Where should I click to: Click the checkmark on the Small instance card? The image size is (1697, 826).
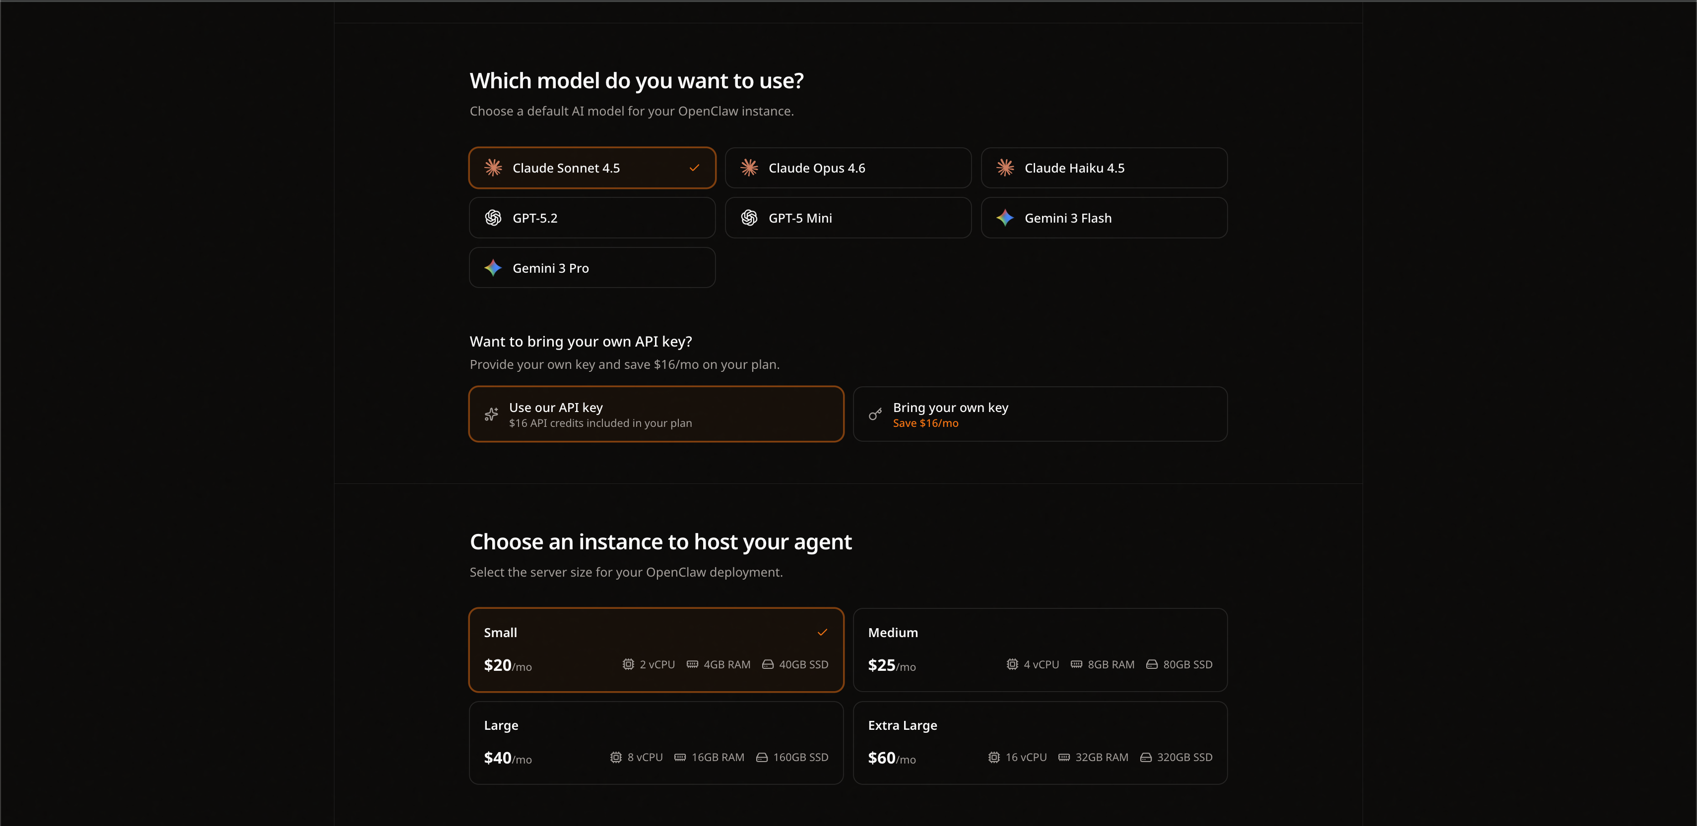tap(822, 633)
